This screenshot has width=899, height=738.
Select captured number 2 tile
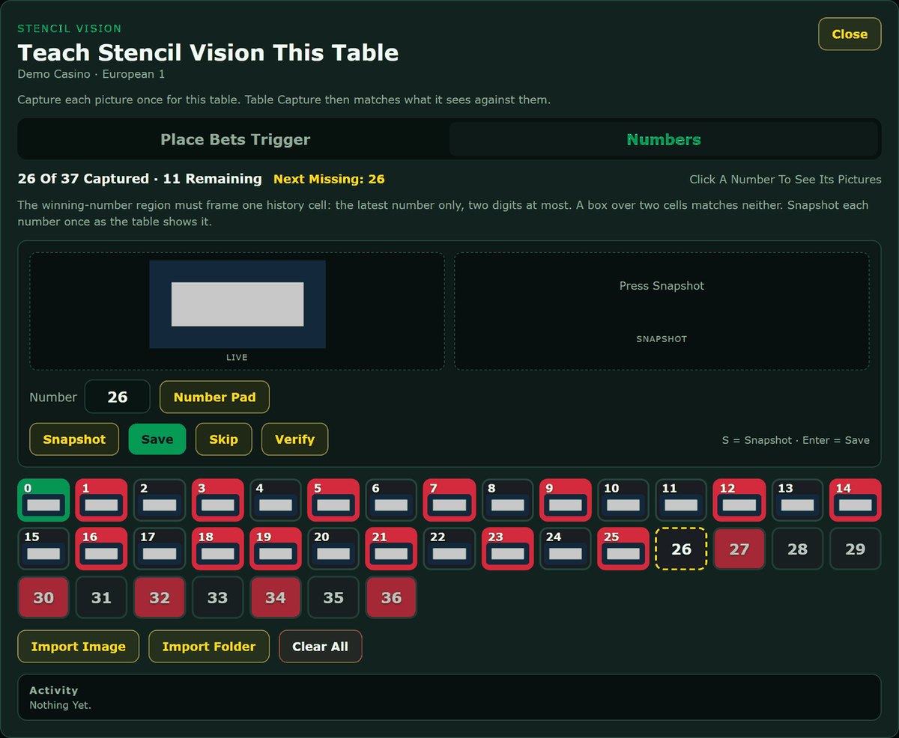coord(160,501)
